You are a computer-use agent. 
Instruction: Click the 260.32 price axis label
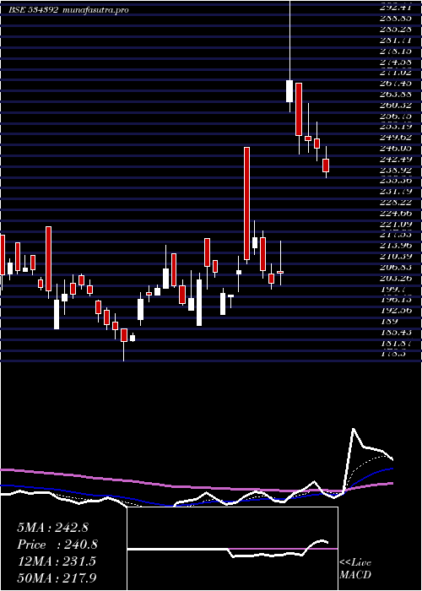point(397,105)
